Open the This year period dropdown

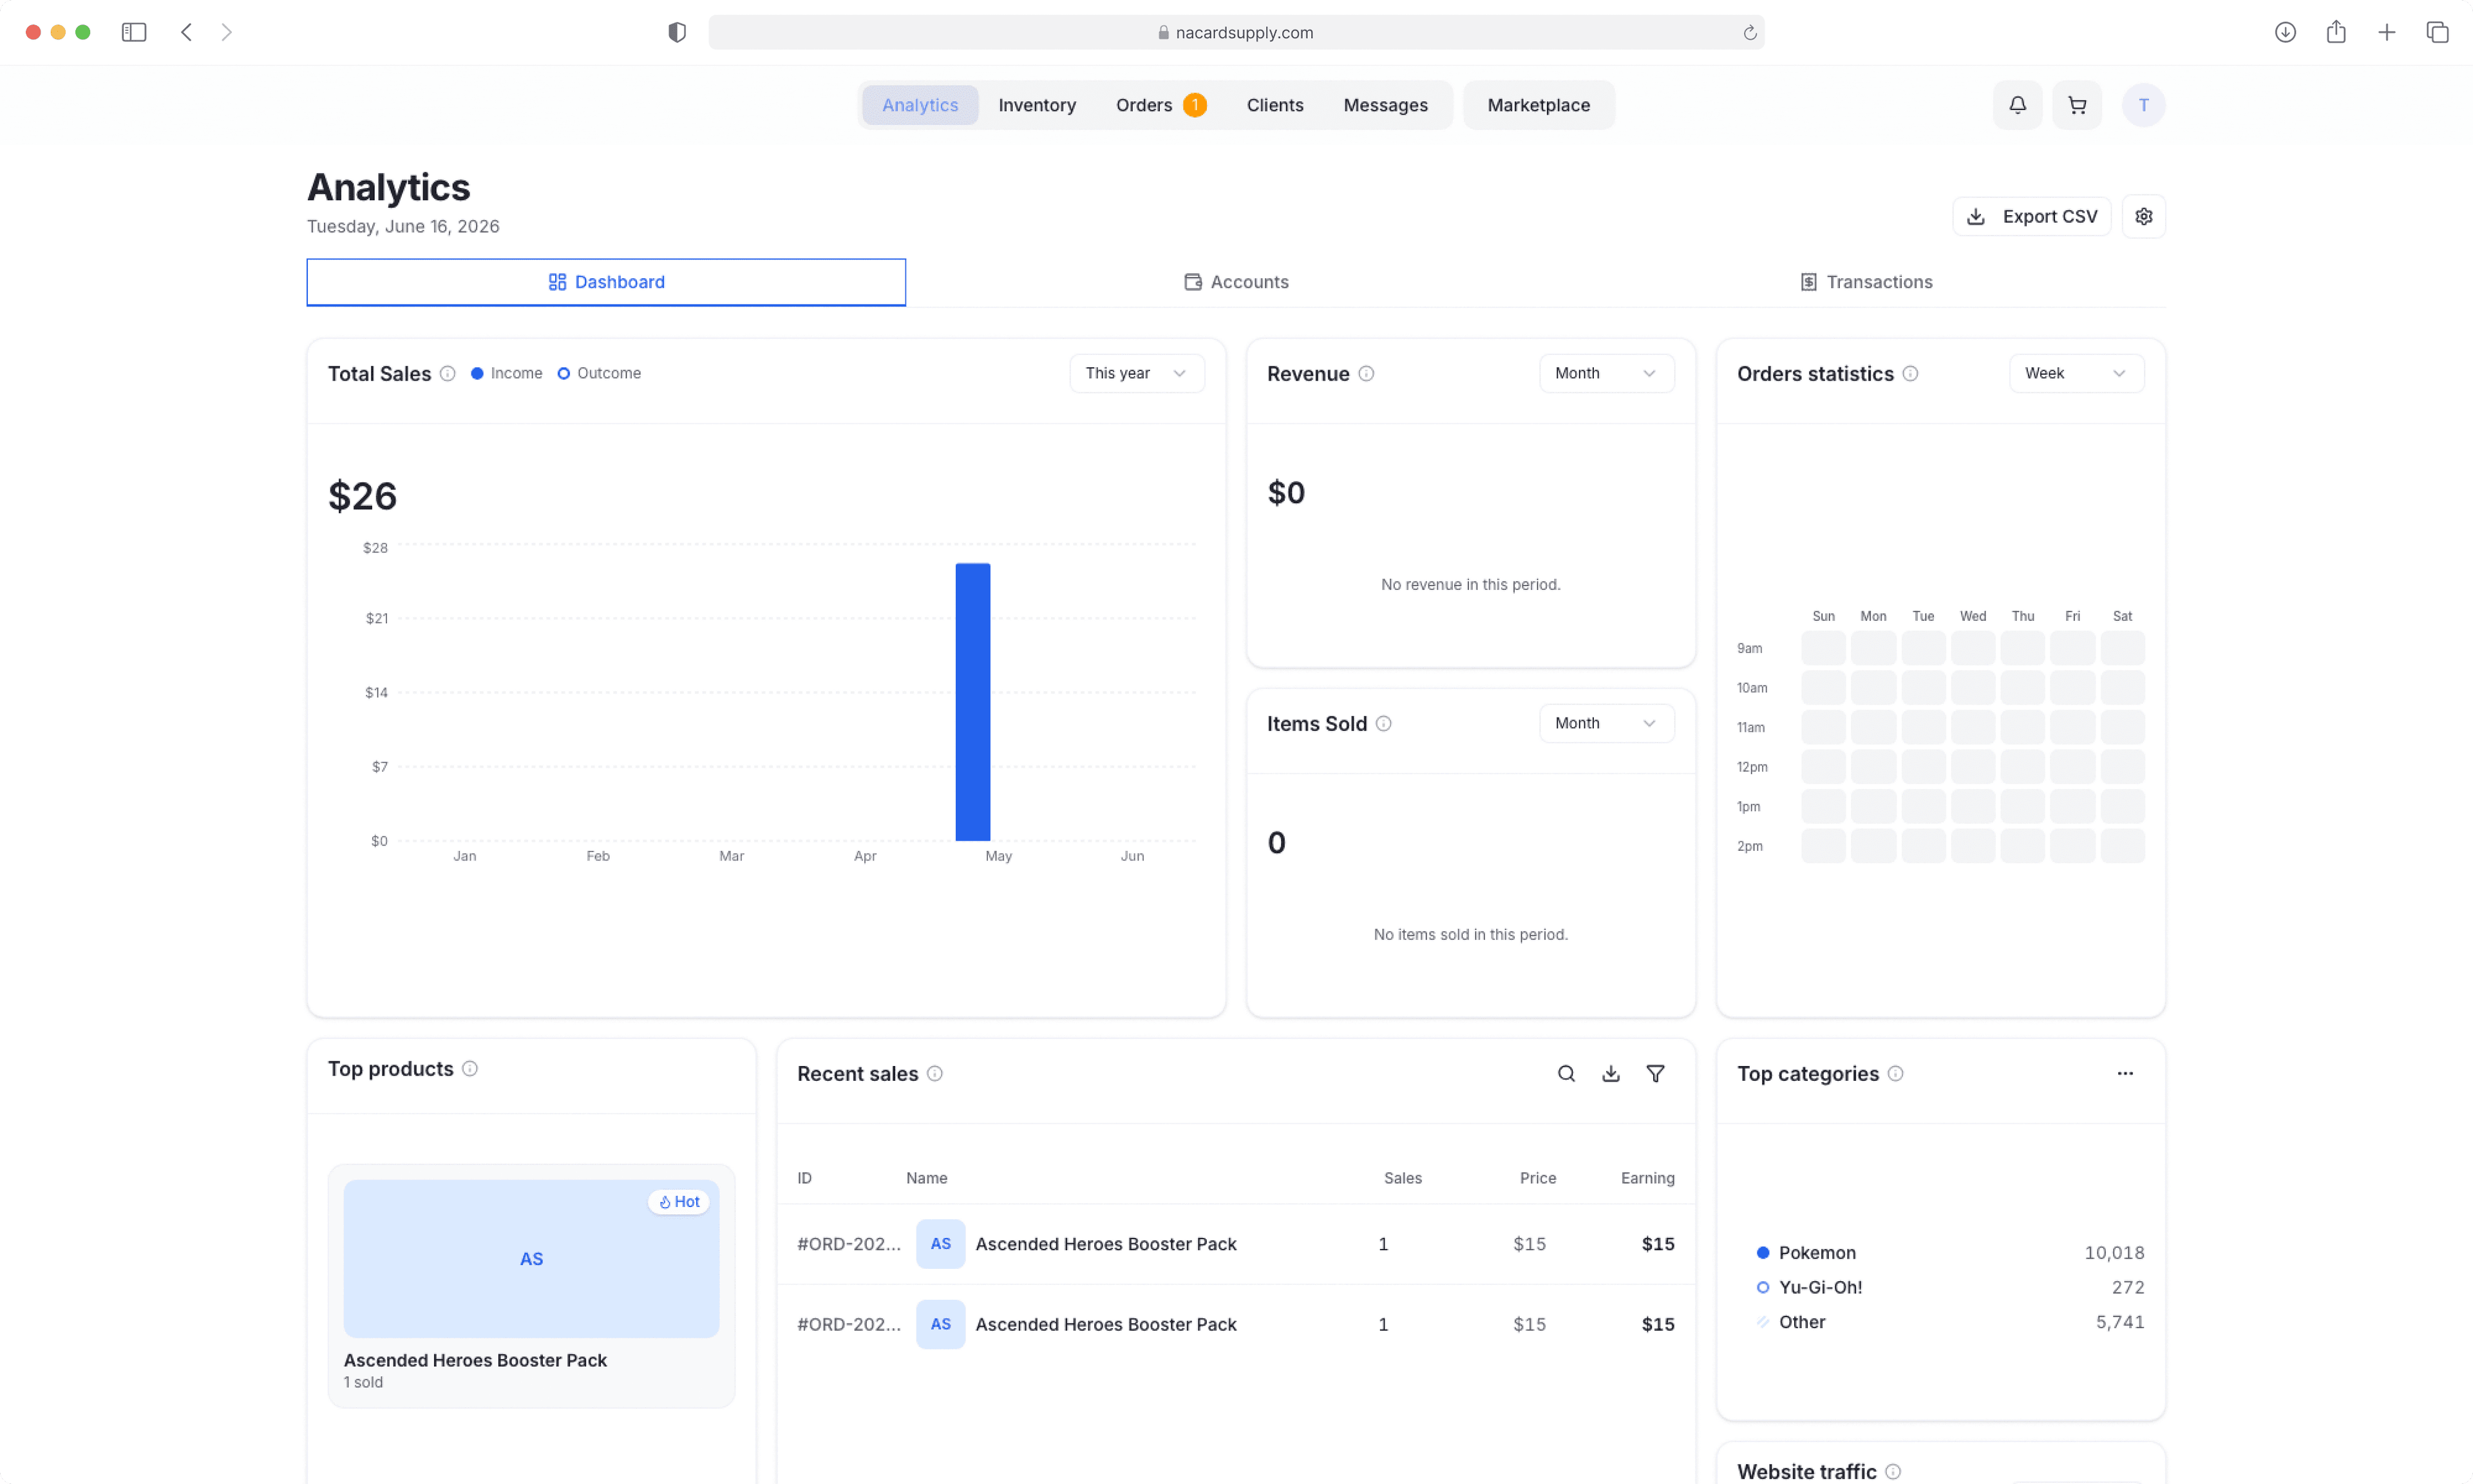(x=1137, y=373)
